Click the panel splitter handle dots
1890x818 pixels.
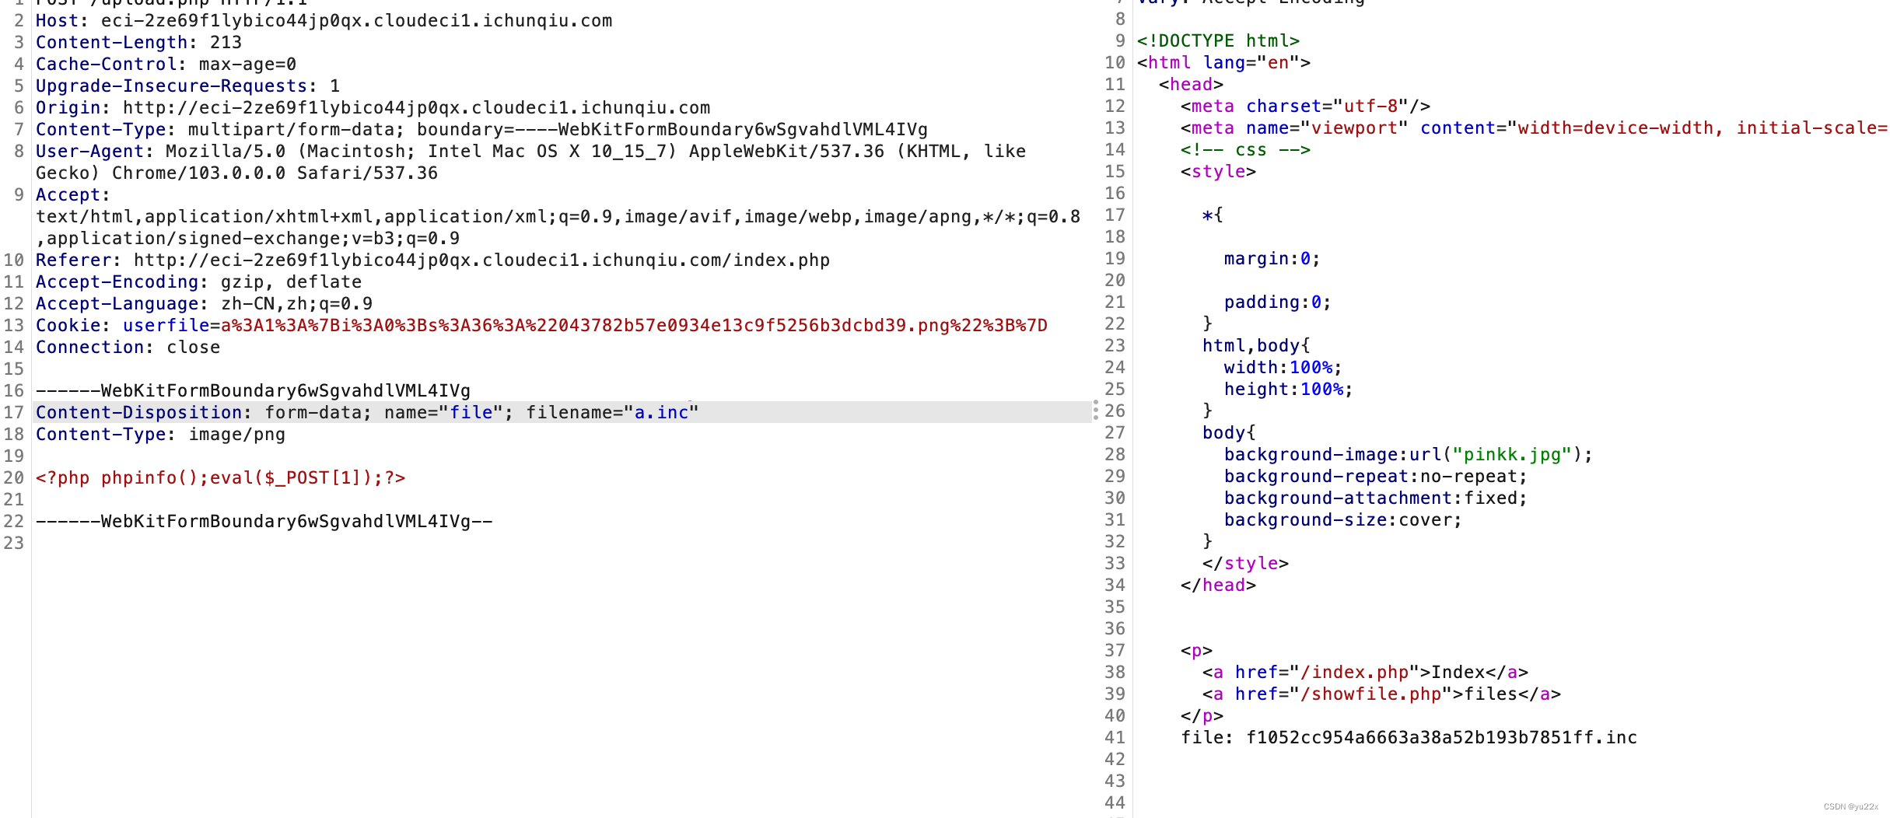(x=1095, y=411)
